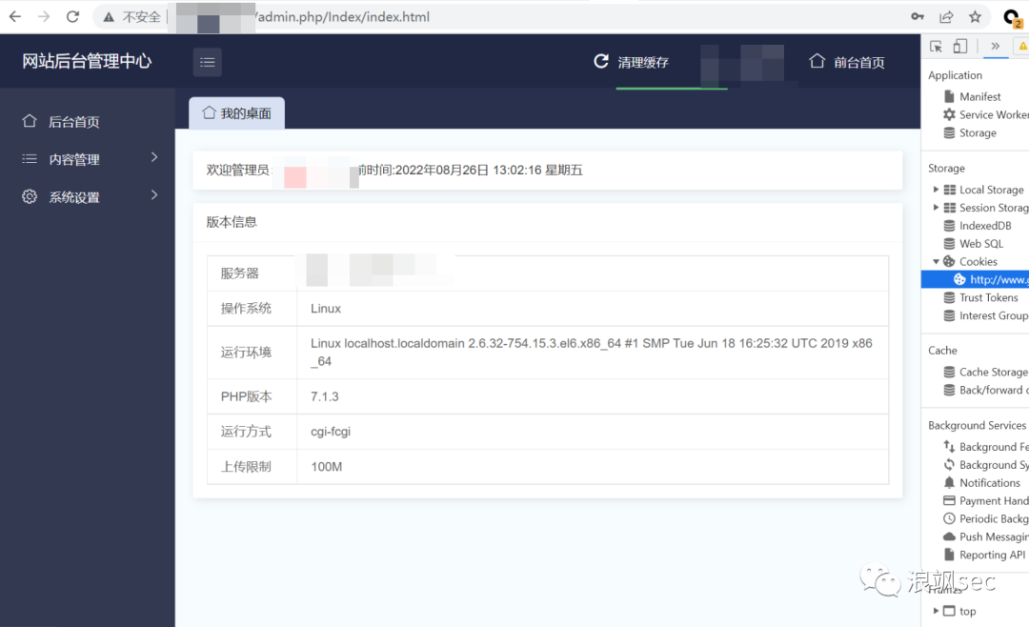Select the http://www cookie entry

click(976, 280)
